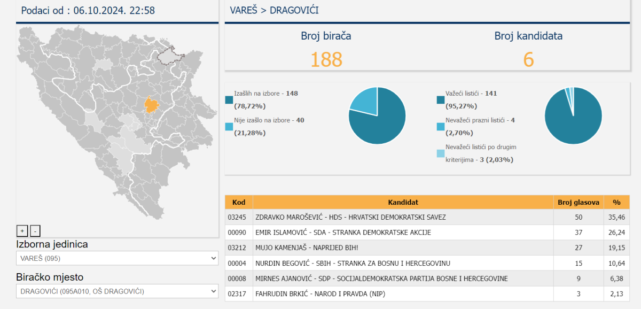641x309 pixels.
Task: Click the voter turnout pie chart
Action: (x=377, y=115)
